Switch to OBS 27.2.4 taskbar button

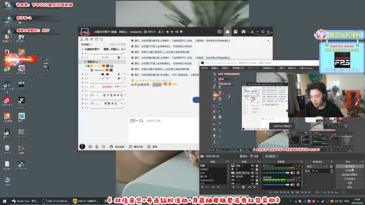click(55, 201)
